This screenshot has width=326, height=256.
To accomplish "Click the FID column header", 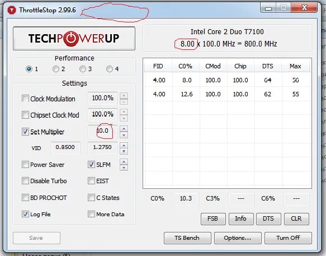I will tap(158, 66).
